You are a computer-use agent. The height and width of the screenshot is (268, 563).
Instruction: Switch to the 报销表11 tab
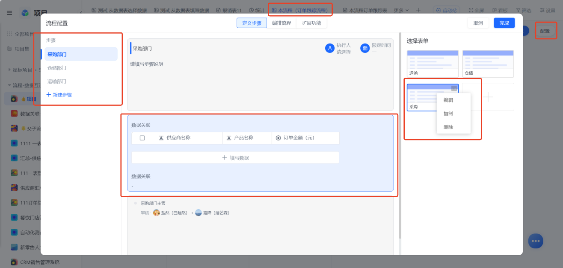pyautogui.click(x=229, y=10)
